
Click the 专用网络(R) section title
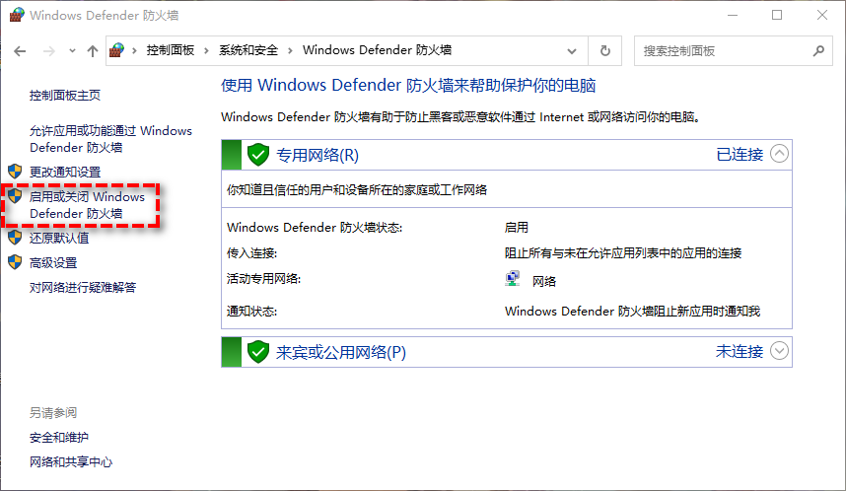click(x=317, y=156)
